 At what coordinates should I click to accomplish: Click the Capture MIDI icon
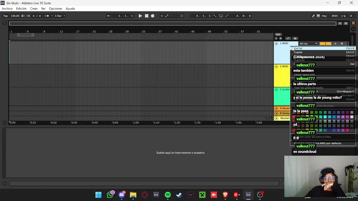point(177,16)
